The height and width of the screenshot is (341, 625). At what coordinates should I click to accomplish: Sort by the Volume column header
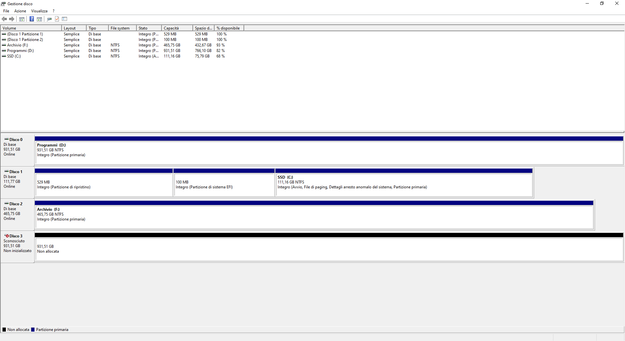[31, 28]
